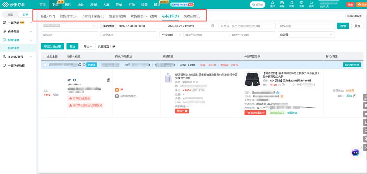This screenshot has width=367, height=174.
Task: Switch to the 私拍(197) tab
Action: coord(48,16)
